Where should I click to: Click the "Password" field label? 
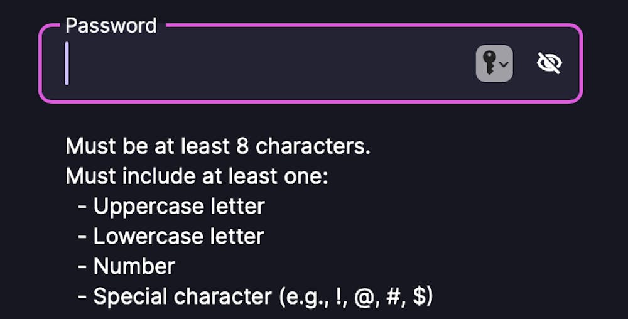click(x=111, y=26)
